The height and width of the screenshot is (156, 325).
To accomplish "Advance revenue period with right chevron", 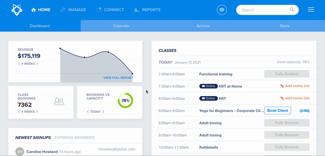I will pyautogui.click(x=37, y=64).
